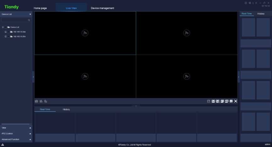Viewport: 272px width, 147px height.
Task: Switch to the Device management tab
Action: (103, 8)
